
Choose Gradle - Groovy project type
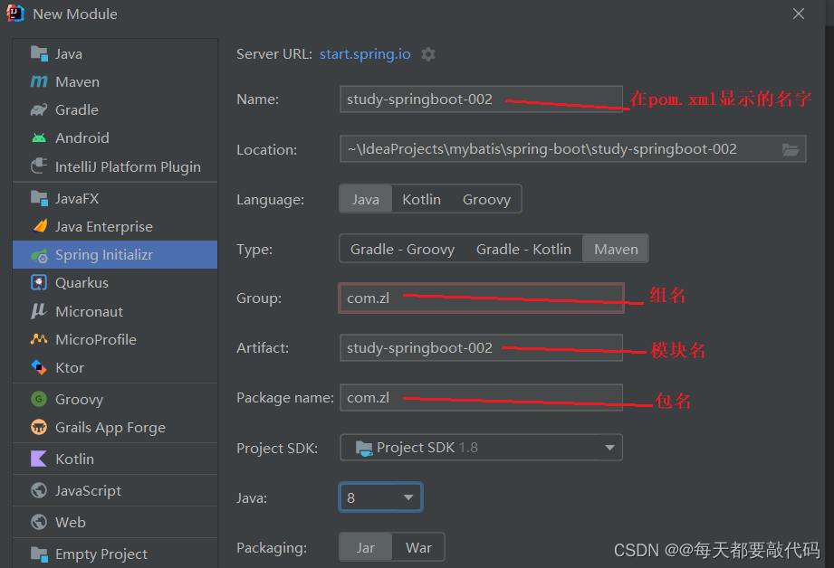tap(402, 250)
